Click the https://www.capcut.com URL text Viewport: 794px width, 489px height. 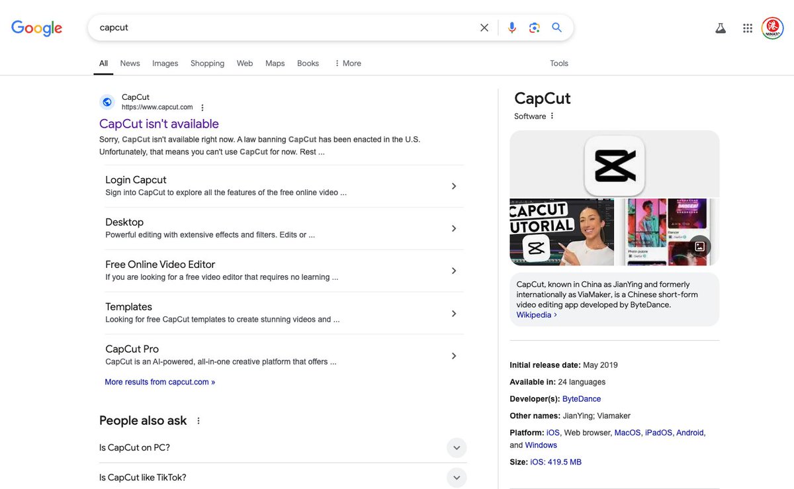(157, 107)
